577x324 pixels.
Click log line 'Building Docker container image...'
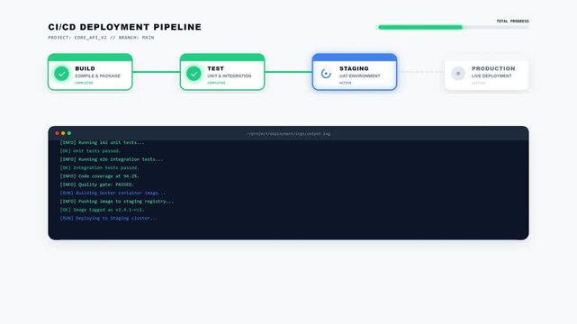[x=113, y=193]
